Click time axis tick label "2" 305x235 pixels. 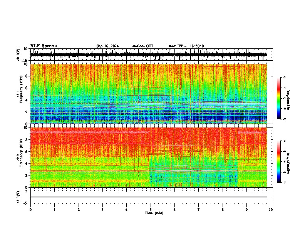[x=79, y=210]
